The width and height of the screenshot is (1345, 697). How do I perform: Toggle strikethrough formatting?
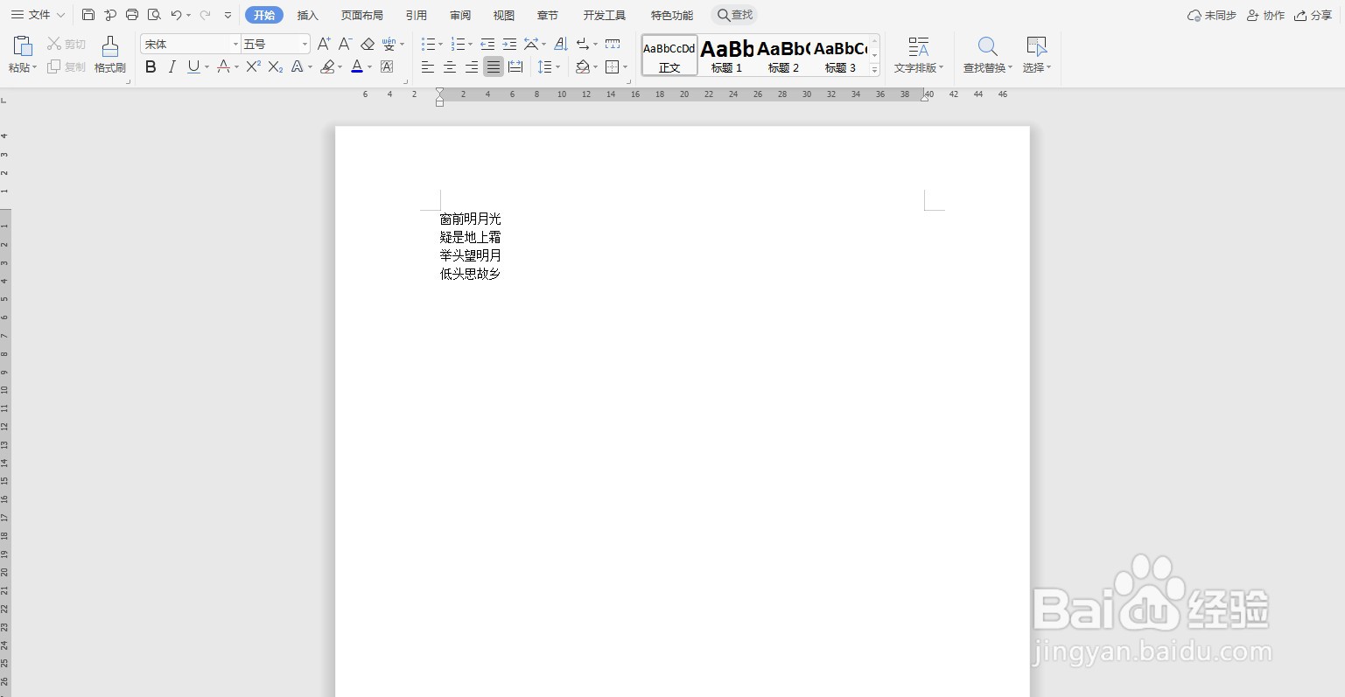pos(223,66)
